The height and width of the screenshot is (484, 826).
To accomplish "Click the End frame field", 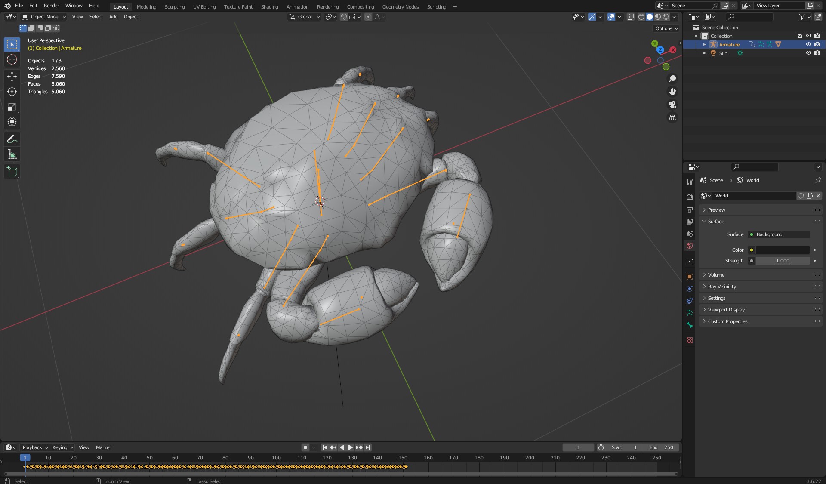I will [x=661, y=447].
